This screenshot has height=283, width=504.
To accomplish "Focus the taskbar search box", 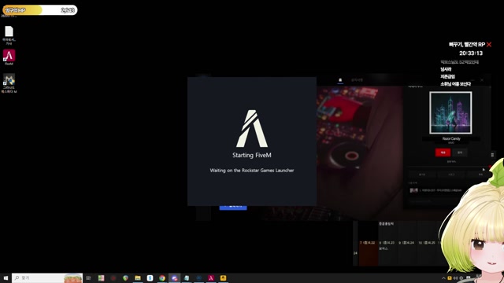I will [47, 278].
